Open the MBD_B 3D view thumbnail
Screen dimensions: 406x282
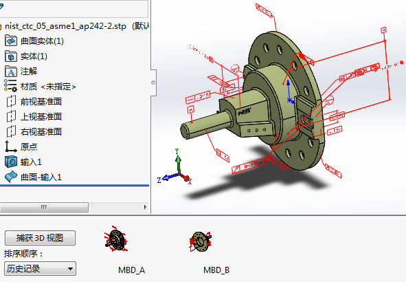pos(201,241)
